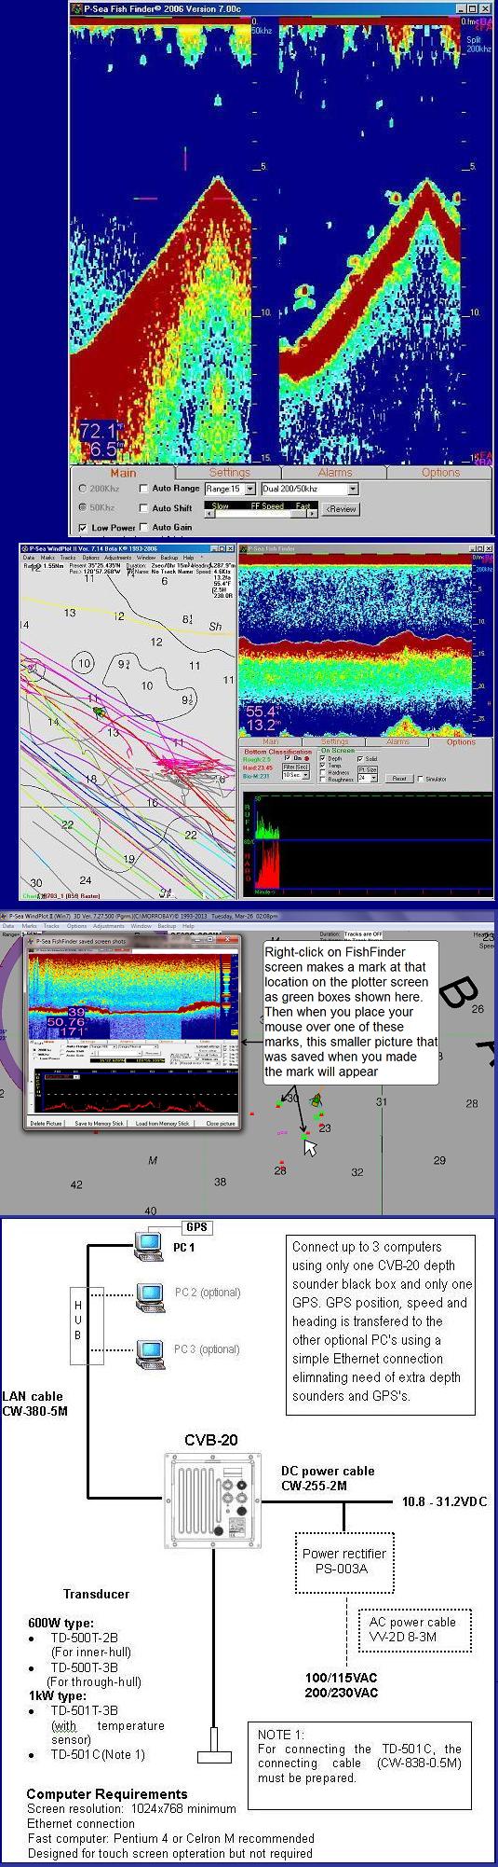Viewport: 498px width, 1867px height.
Task: Click the Close picture button
Action: pos(221,1123)
